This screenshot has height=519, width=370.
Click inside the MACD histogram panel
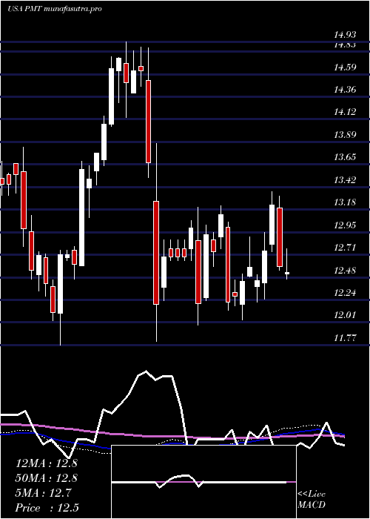point(203,482)
